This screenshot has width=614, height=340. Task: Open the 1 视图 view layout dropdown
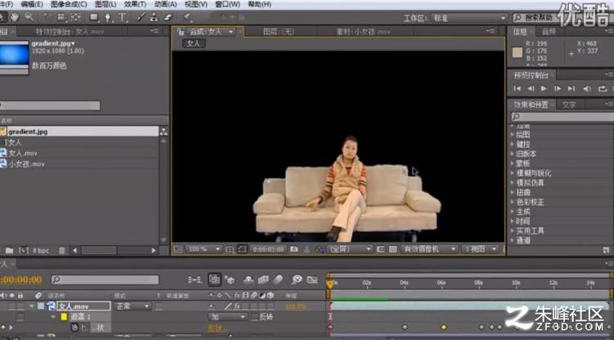(x=480, y=249)
